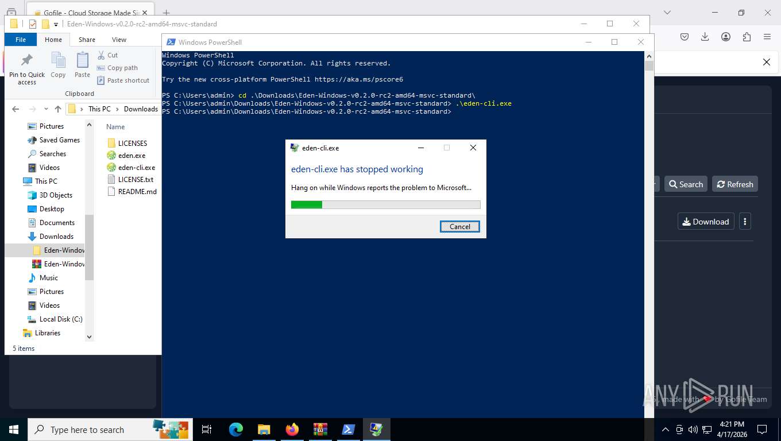Pin the folder to Quick access
Image resolution: width=781 pixels, height=441 pixels.
click(x=27, y=69)
